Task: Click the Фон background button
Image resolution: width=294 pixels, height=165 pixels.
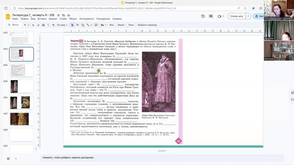Action: point(112,25)
